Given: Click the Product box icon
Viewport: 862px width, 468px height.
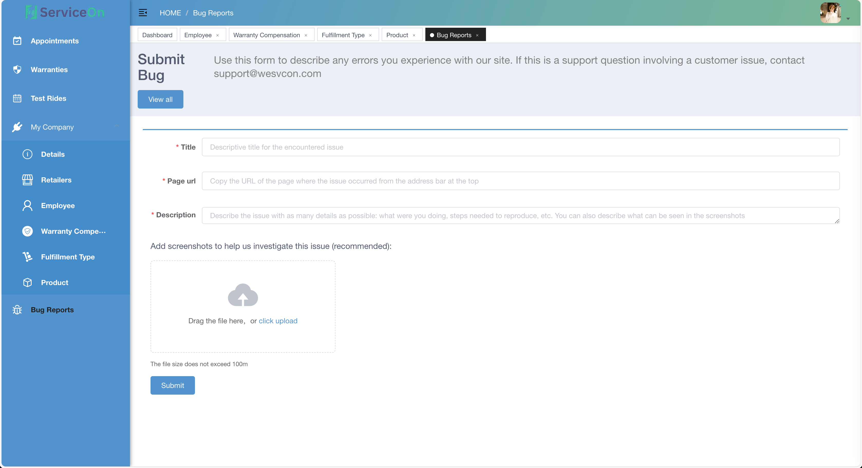Looking at the screenshot, I should pos(27,282).
